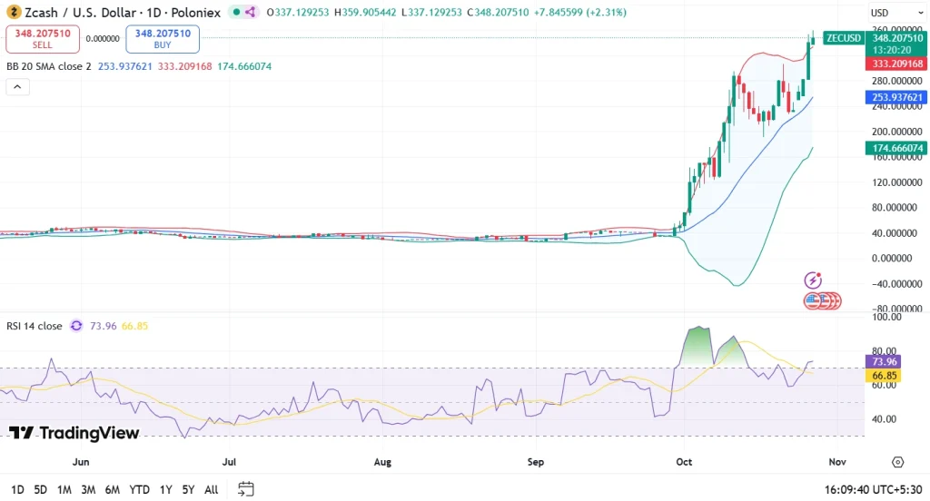
Task: Select the YTD time range
Action: [139, 489]
